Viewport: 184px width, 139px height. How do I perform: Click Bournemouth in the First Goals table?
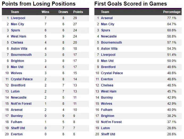tap(111, 43)
